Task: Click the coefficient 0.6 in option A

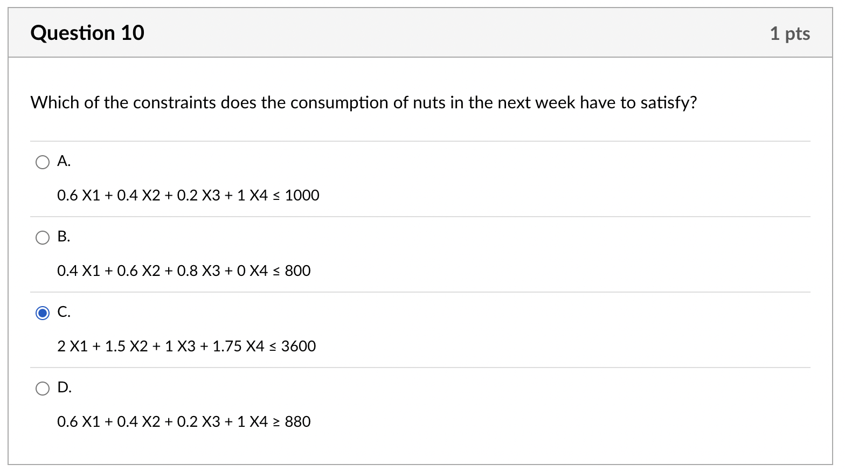Action: [67, 195]
